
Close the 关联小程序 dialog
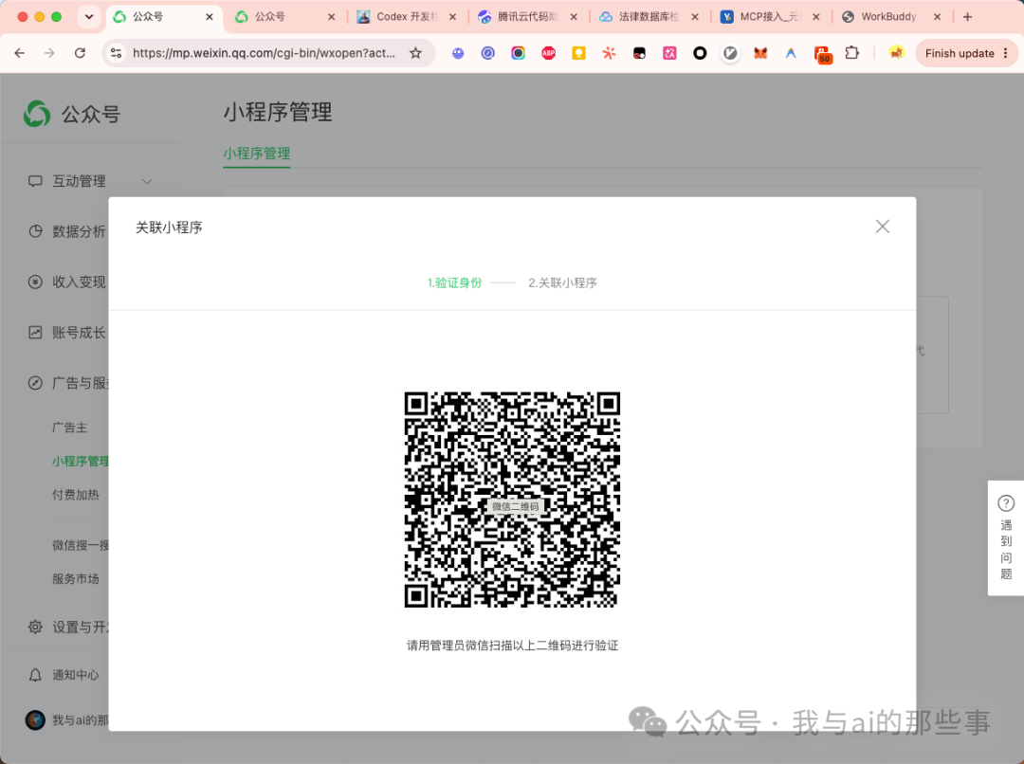coord(883,227)
